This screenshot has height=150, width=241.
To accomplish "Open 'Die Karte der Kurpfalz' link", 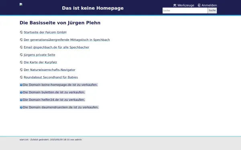I will pos(40,62).
